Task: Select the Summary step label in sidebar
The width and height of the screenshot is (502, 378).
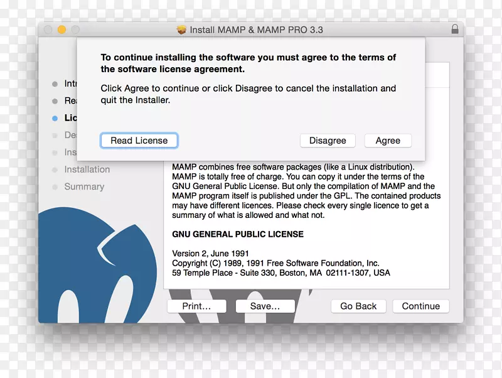Action: (84, 186)
